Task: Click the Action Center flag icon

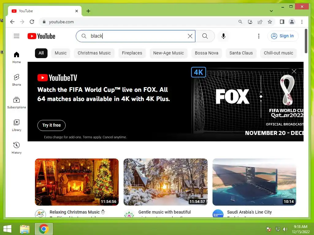Action: pyautogui.click(x=269, y=229)
